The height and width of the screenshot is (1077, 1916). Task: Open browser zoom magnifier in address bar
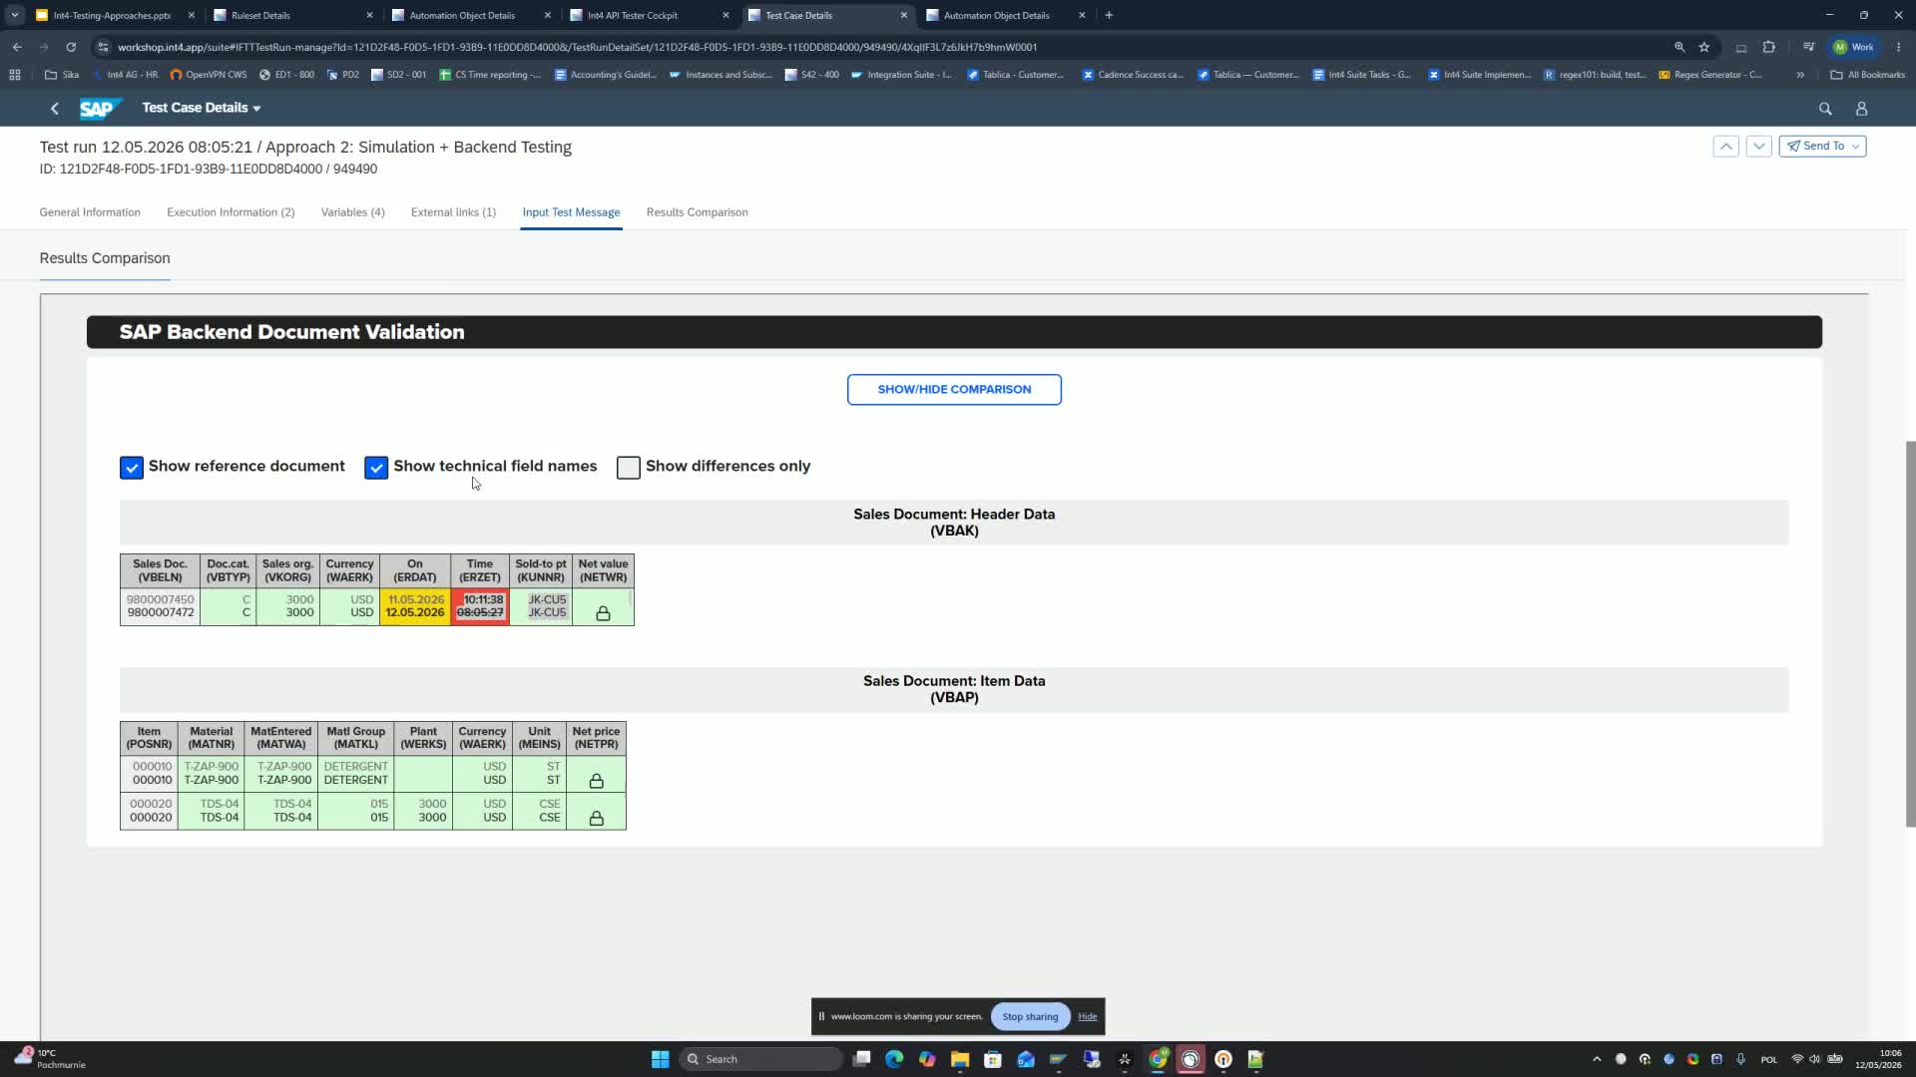coord(1679,47)
